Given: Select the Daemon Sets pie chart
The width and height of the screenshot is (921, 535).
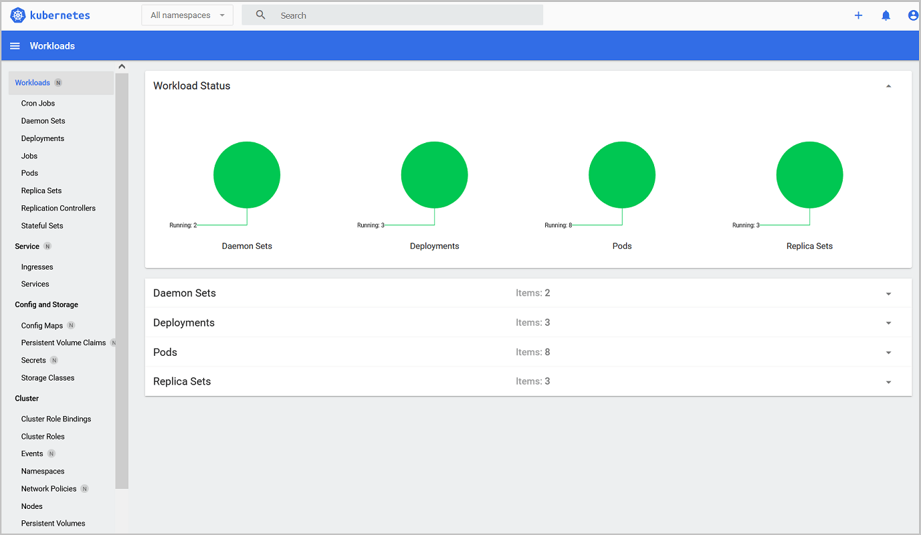Looking at the screenshot, I should 247,175.
